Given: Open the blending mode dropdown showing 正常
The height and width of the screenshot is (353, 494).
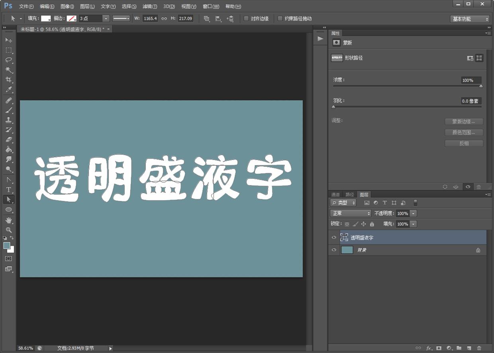Looking at the screenshot, I should click(350, 213).
